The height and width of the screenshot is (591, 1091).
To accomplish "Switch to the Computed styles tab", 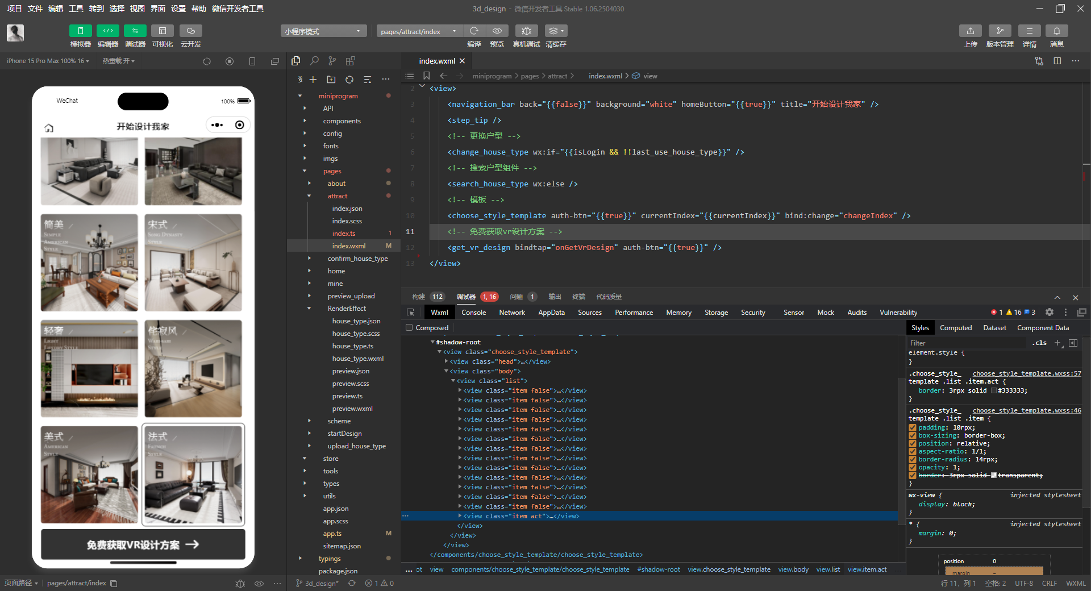I will pyautogui.click(x=956, y=328).
